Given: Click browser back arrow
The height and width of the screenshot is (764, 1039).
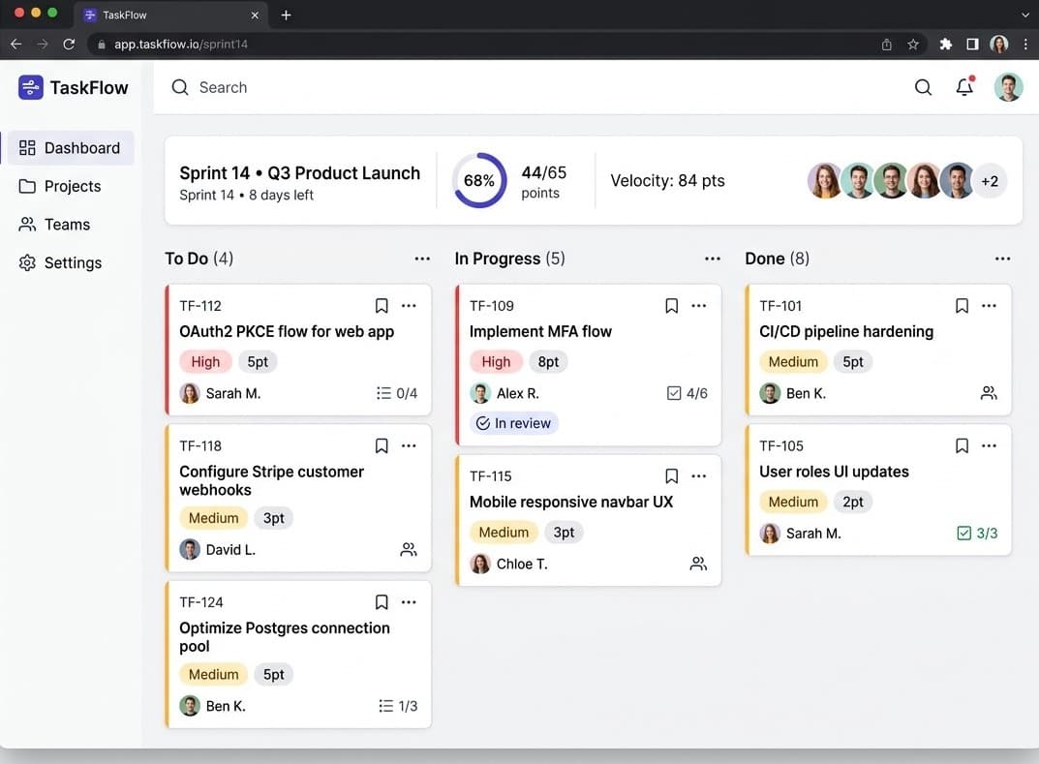Looking at the screenshot, I should (x=16, y=45).
